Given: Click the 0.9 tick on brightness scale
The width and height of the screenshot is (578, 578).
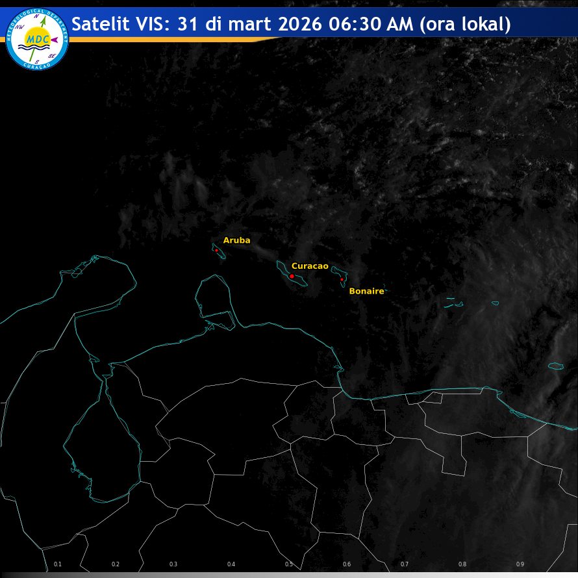Looking at the screenshot, I should click(x=520, y=564).
